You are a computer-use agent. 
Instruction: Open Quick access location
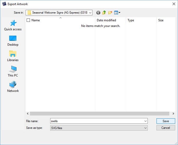(13, 25)
